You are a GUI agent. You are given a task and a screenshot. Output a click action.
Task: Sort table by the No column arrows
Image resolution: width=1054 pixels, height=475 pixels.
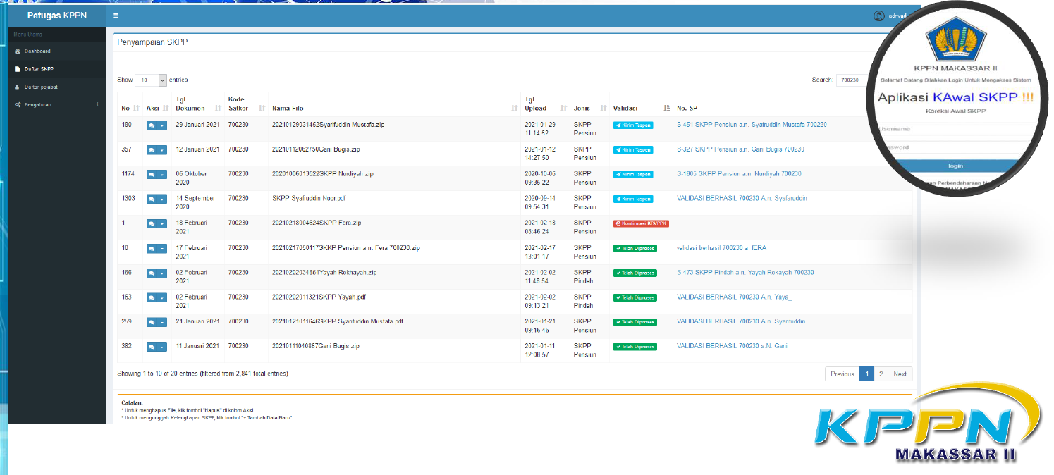click(136, 109)
